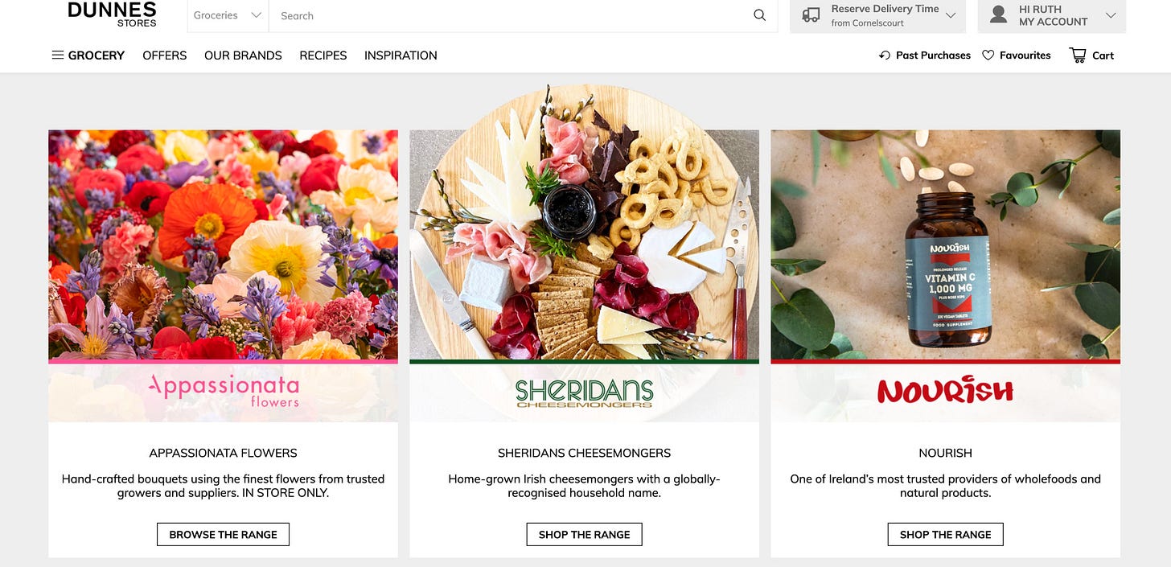Click Shop the Range for Nourish
Viewport: 1171px width, 567px height.
[946, 534]
